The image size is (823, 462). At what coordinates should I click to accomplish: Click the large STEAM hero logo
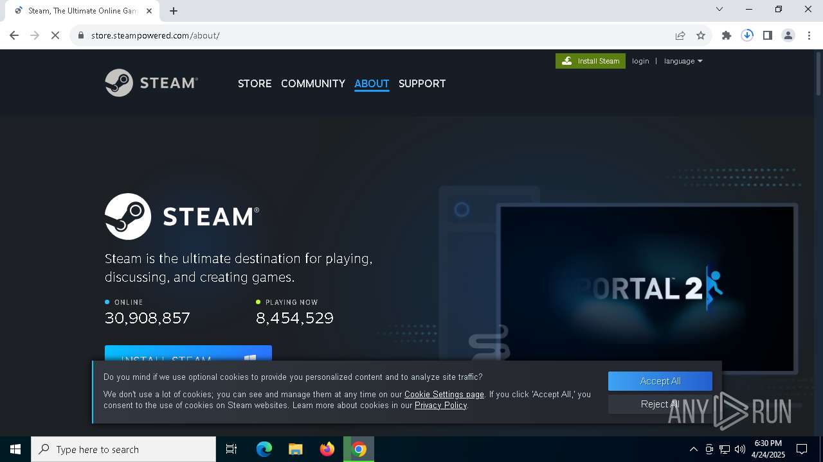click(182, 216)
